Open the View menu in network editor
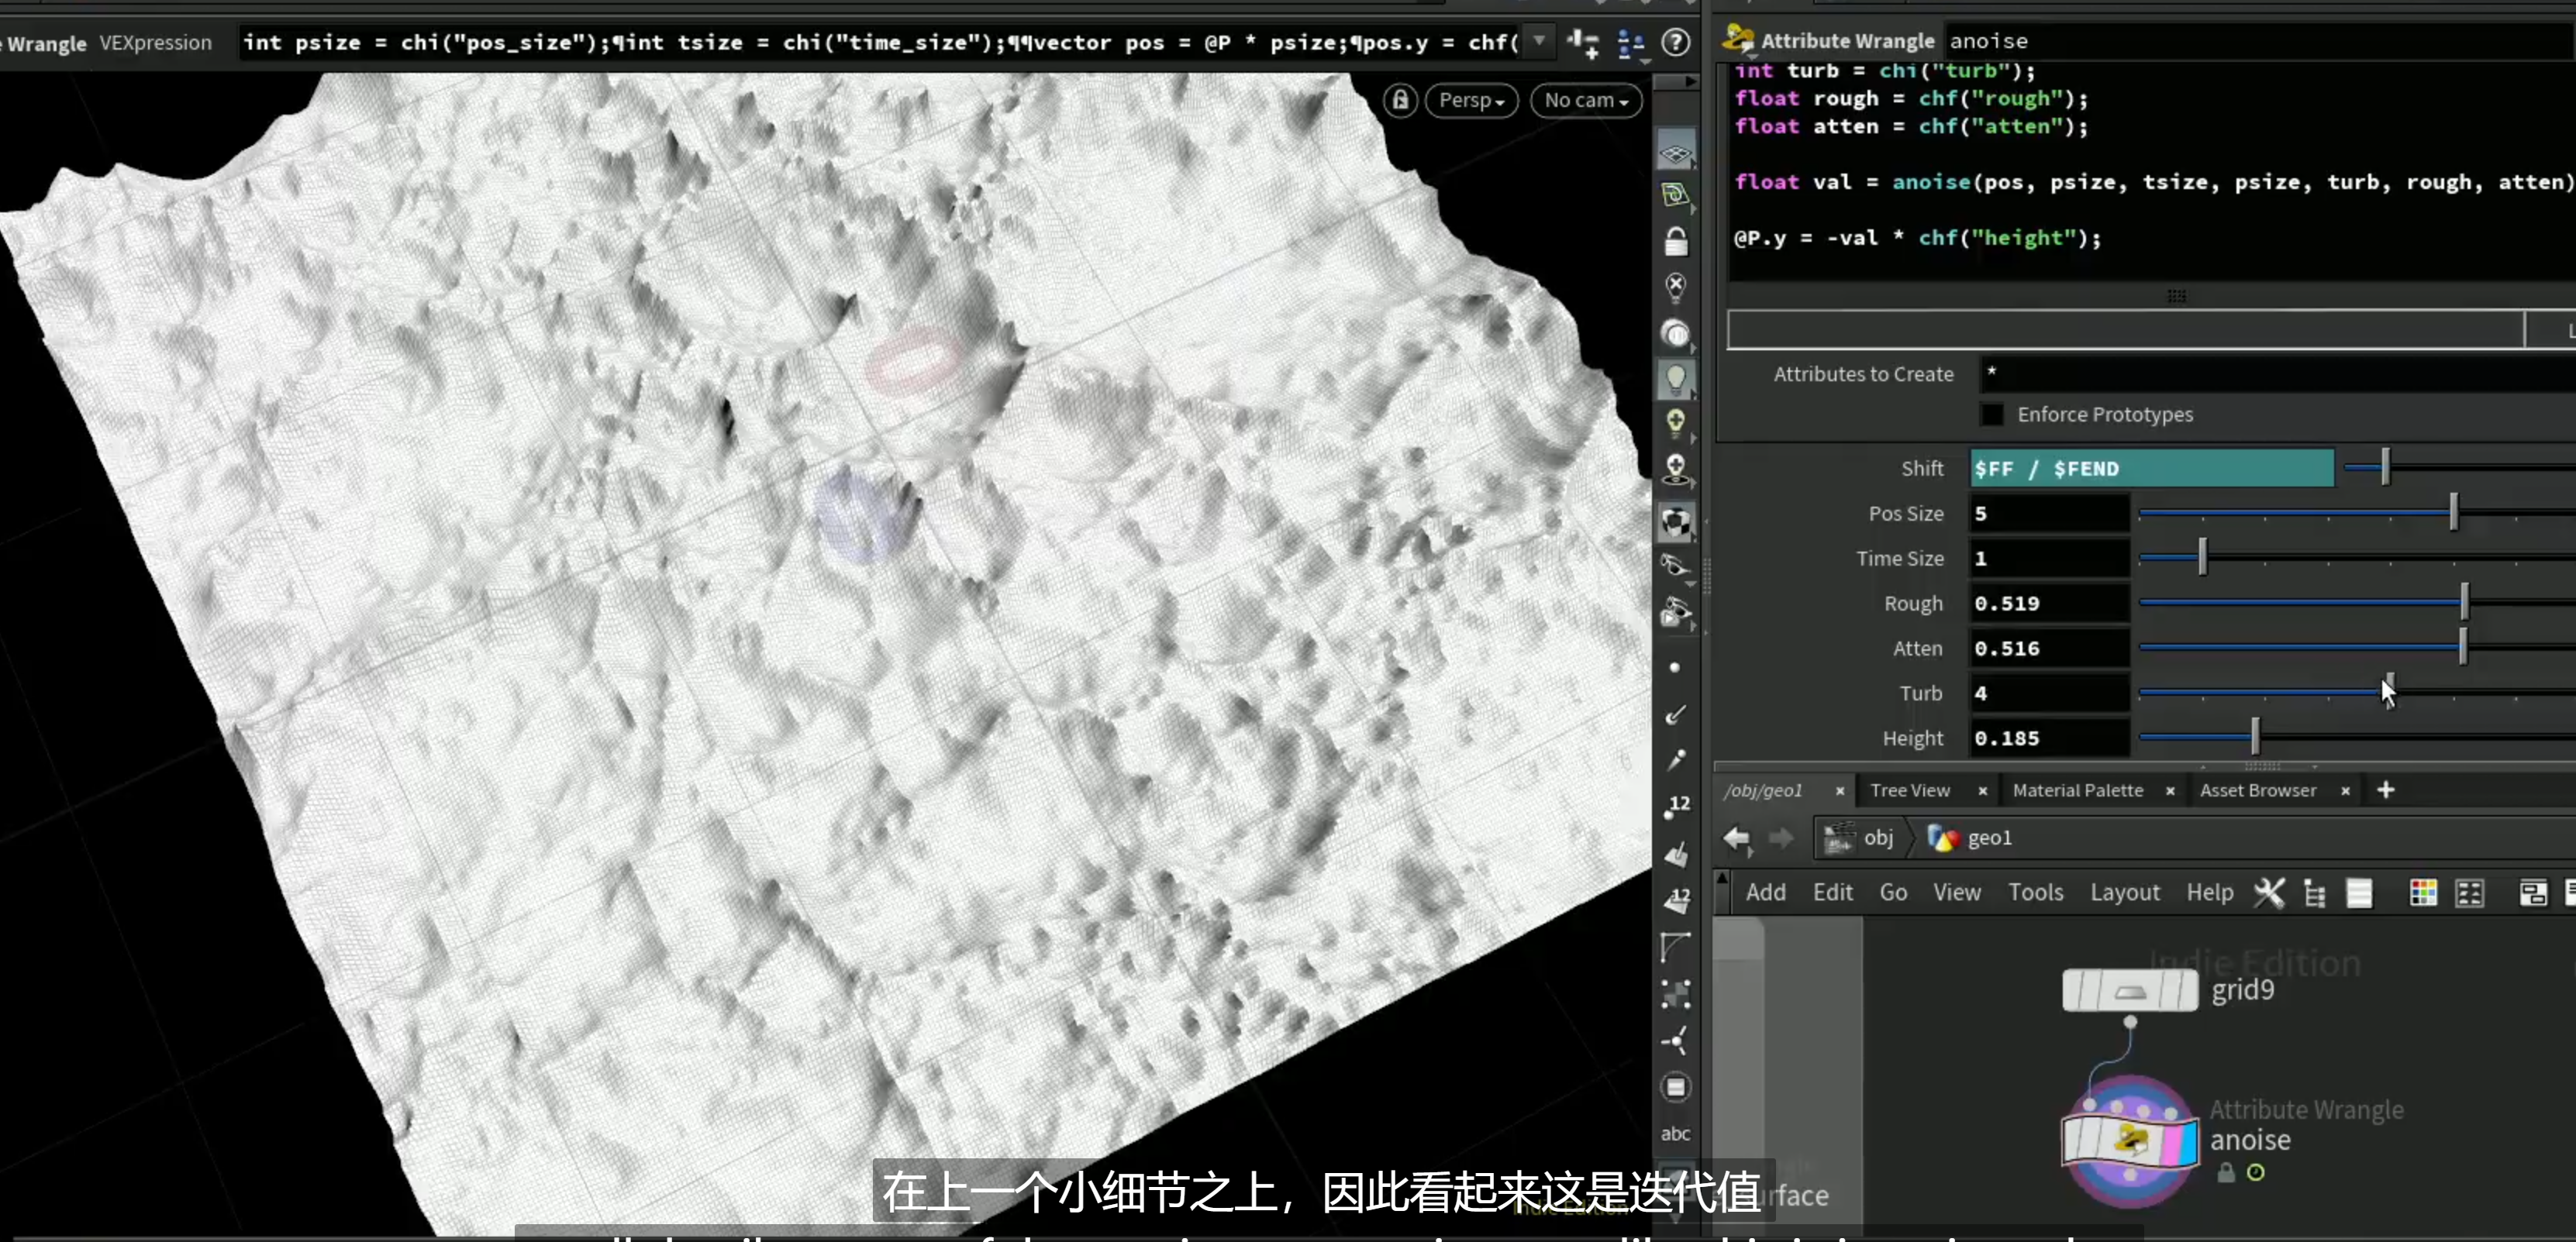 (x=1957, y=893)
